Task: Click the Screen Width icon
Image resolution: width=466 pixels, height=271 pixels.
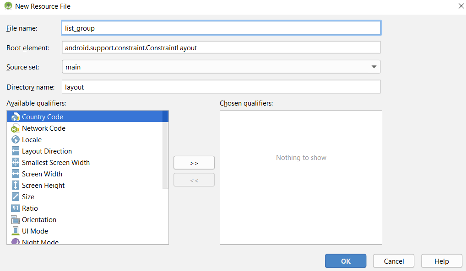Action: tap(16, 174)
